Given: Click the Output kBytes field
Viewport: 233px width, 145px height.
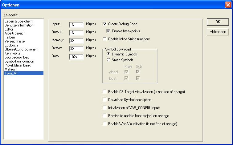Looking at the screenshot, I should (76, 33).
